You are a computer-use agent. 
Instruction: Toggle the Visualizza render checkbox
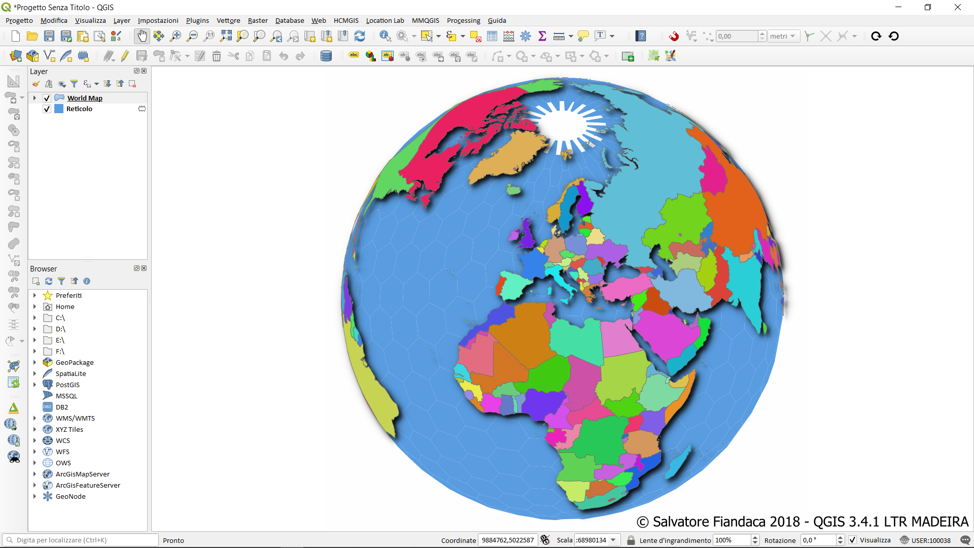pyautogui.click(x=853, y=540)
